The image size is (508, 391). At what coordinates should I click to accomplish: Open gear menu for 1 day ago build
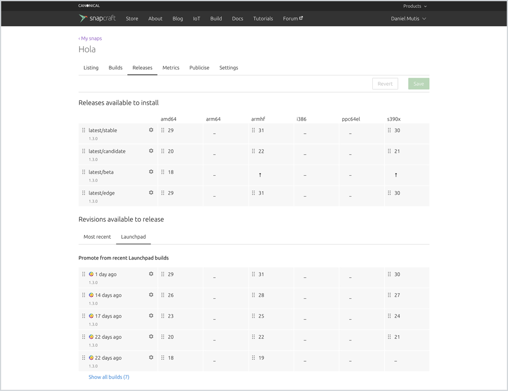coord(151,274)
